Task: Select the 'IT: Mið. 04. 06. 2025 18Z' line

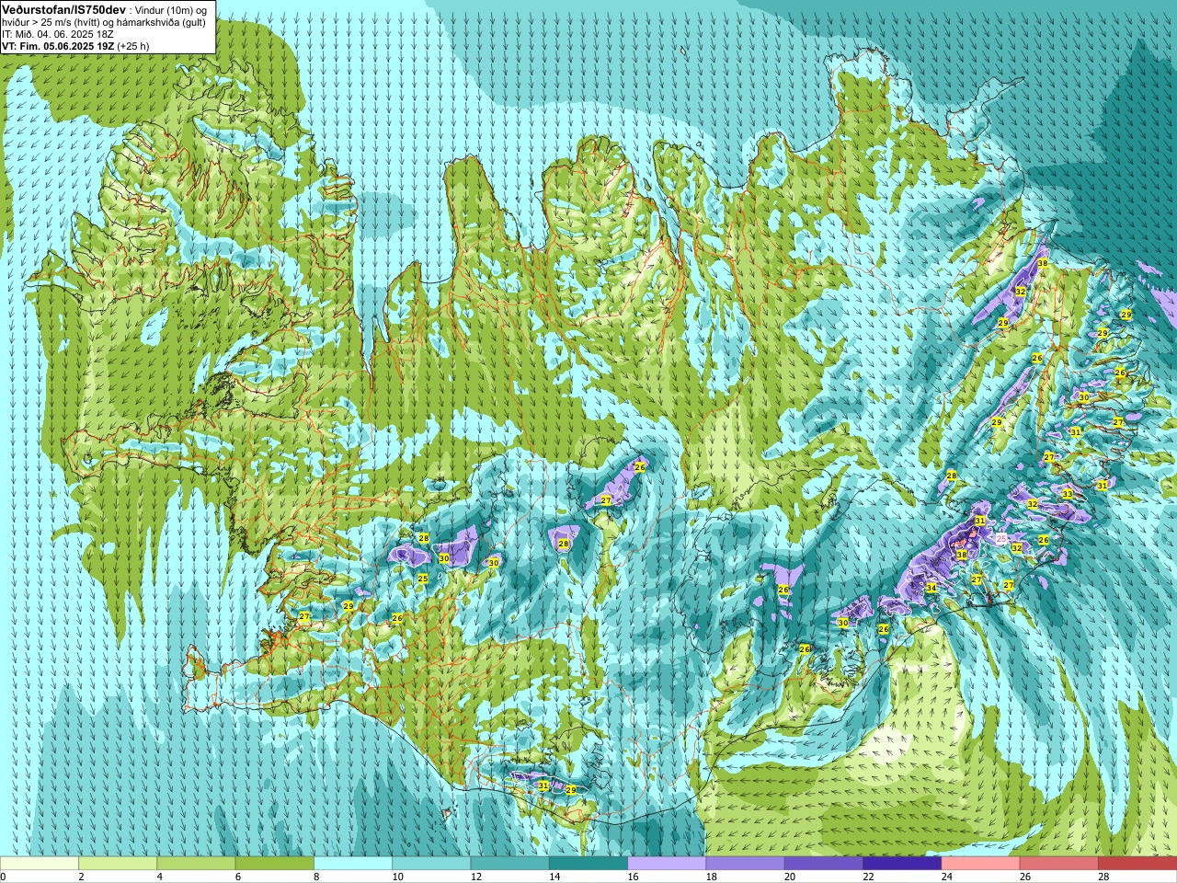Action: click(x=58, y=34)
